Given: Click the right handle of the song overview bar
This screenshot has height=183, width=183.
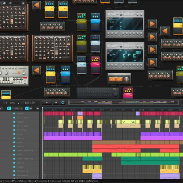Looking at the screenshot, I should tap(178, 102).
